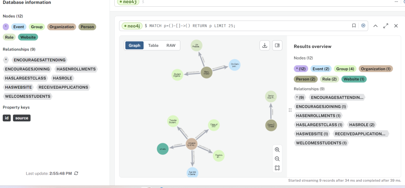Viewport: 405px width, 188px height.
Task: Filter by Group (4) in results overview
Action: [345, 69]
